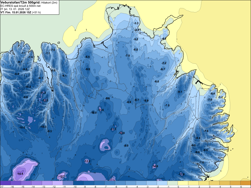Click the temperature value -7.5 on the map
This screenshot has width=251, height=188.
(x=30, y=57)
